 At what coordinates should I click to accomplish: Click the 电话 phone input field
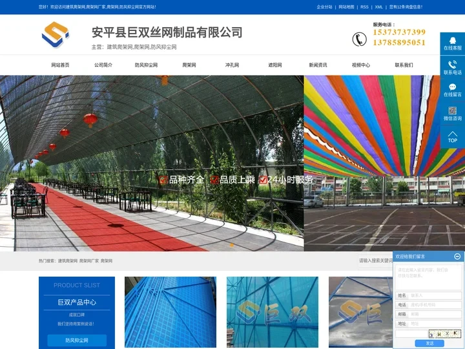pyautogui.click(x=435, y=305)
